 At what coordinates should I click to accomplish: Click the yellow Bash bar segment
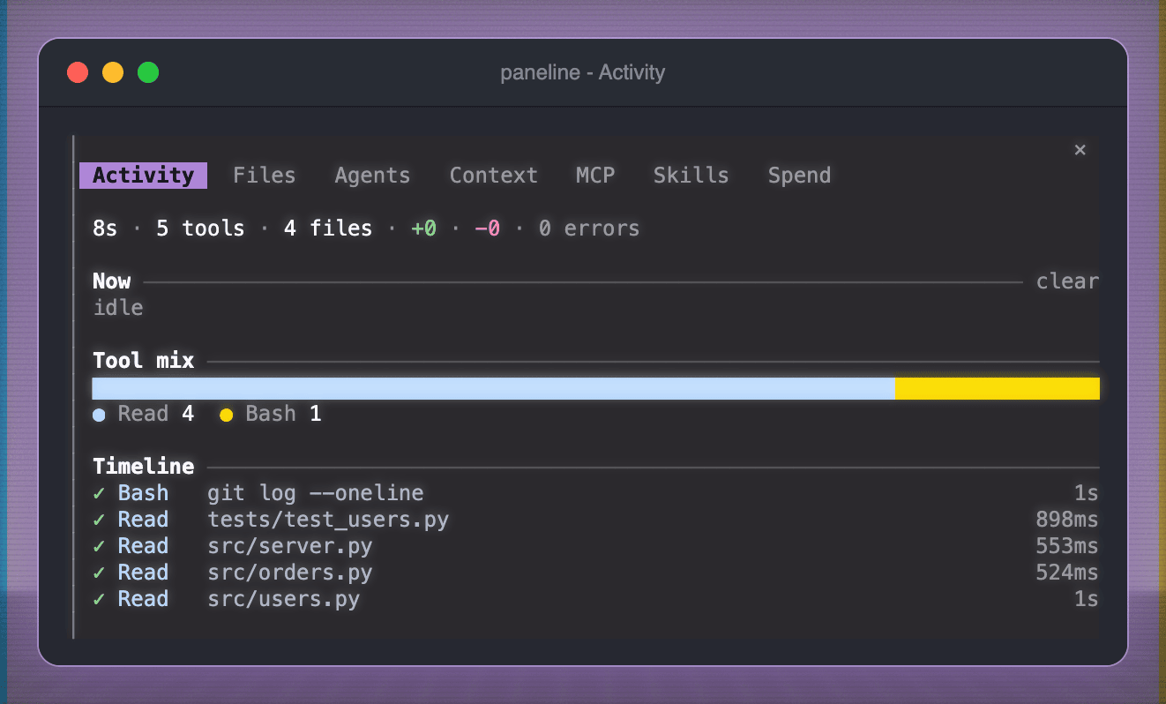point(998,389)
